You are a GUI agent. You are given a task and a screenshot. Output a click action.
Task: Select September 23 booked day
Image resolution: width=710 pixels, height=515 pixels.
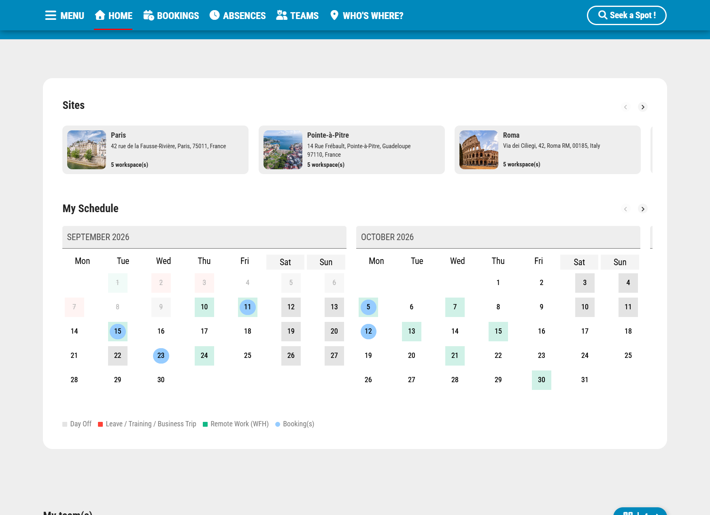[161, 356]
